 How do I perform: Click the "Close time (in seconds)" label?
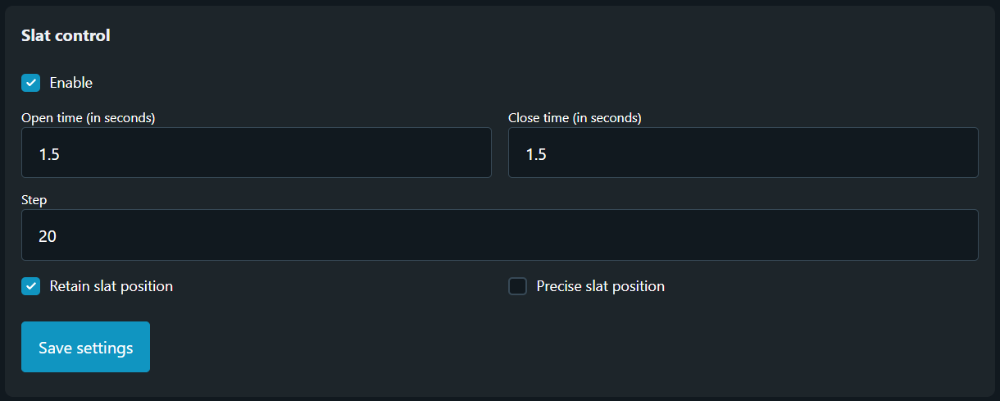pos(575,117)
